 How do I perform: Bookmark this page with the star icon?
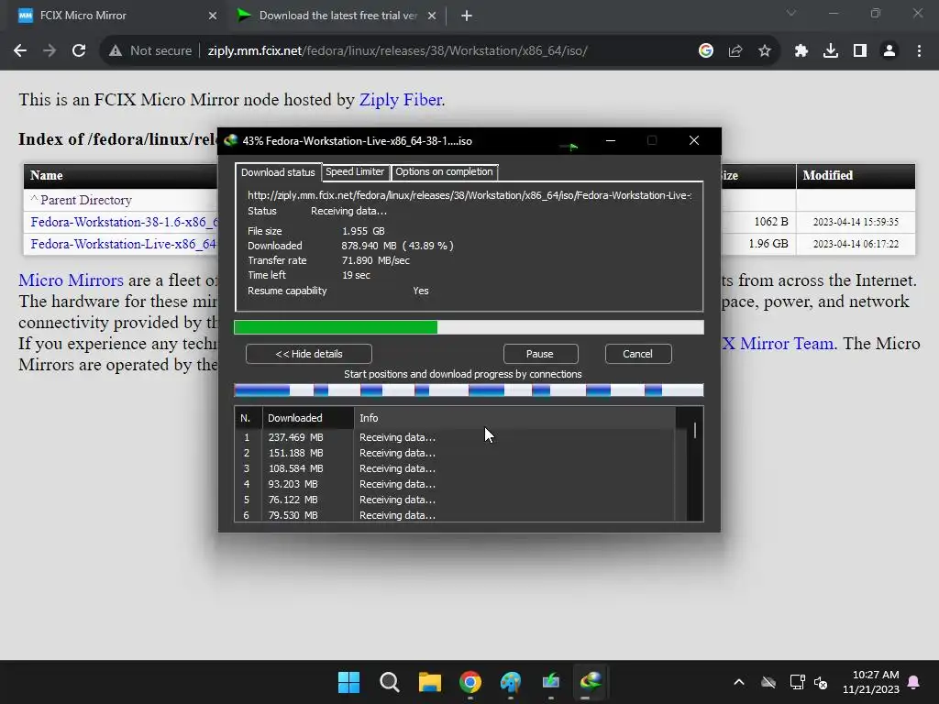(x=765, y=51)
